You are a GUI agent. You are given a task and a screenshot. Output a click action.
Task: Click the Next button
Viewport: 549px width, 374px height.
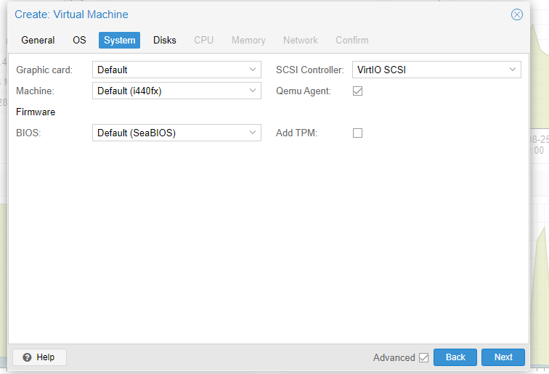point(503,357)
